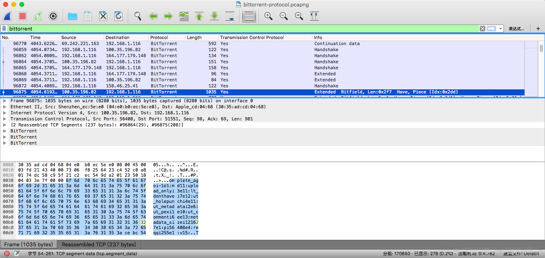545x258 pixels.
Task: Expand the Ethernet II tree row
Action: pyautogui.click(x=4, y=107)
